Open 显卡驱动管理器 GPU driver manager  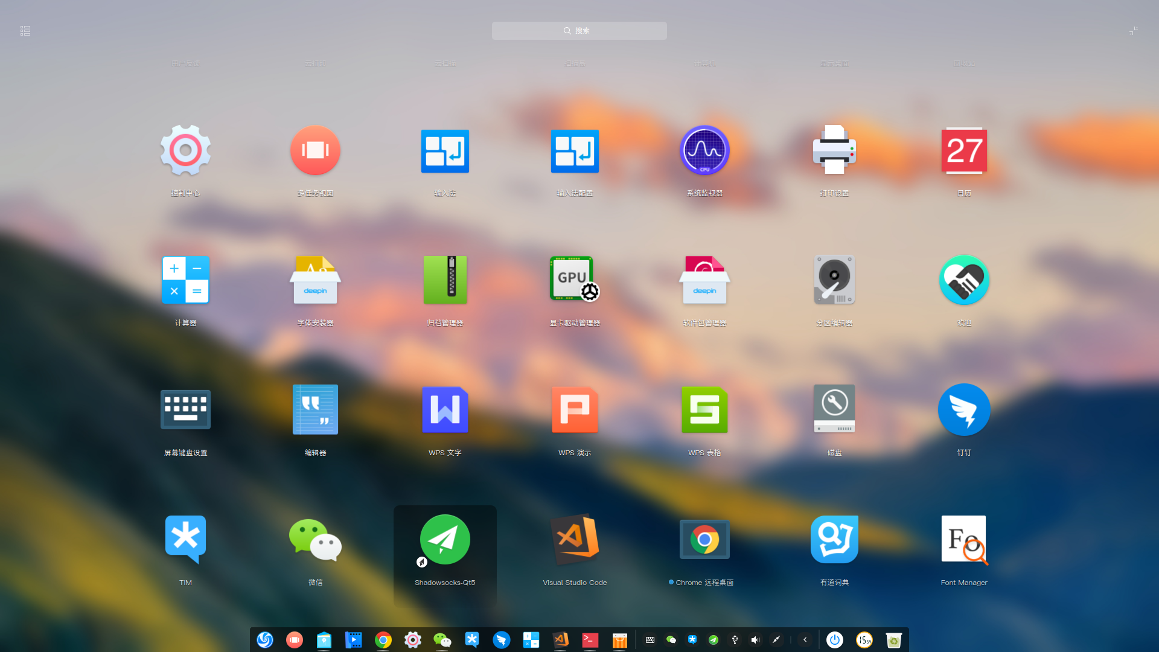pos(575,280)
